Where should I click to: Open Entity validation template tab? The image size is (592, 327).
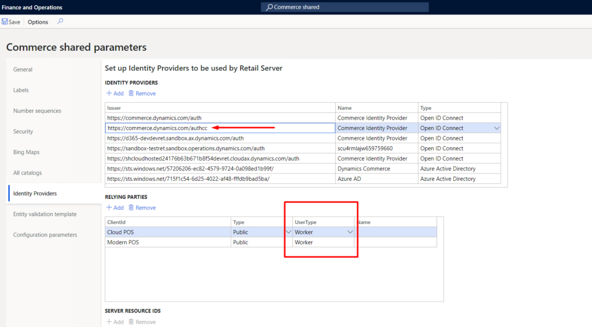tap(45, 214)
